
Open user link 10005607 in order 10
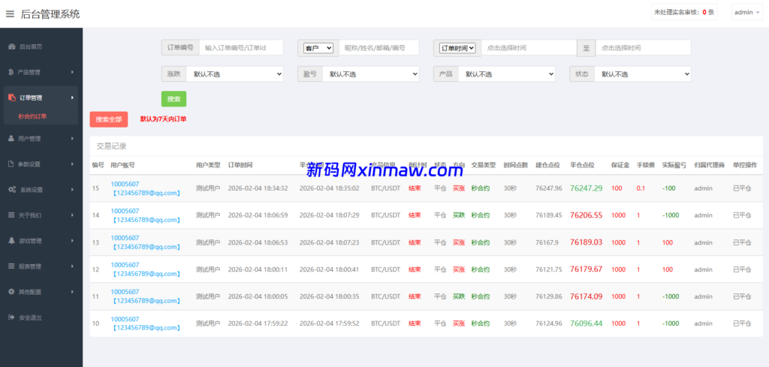click(125, 318)
